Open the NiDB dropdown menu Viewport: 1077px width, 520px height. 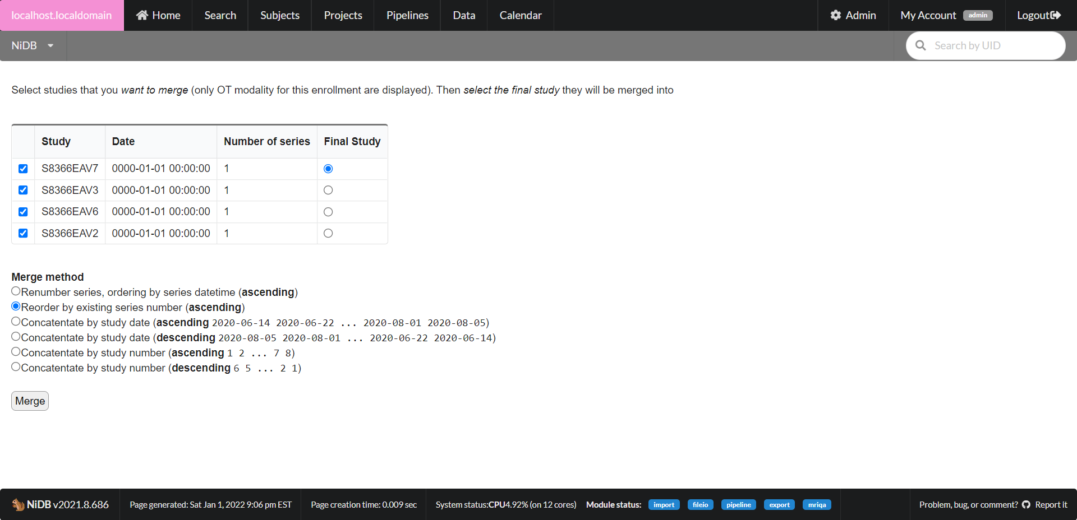[32, 45]
